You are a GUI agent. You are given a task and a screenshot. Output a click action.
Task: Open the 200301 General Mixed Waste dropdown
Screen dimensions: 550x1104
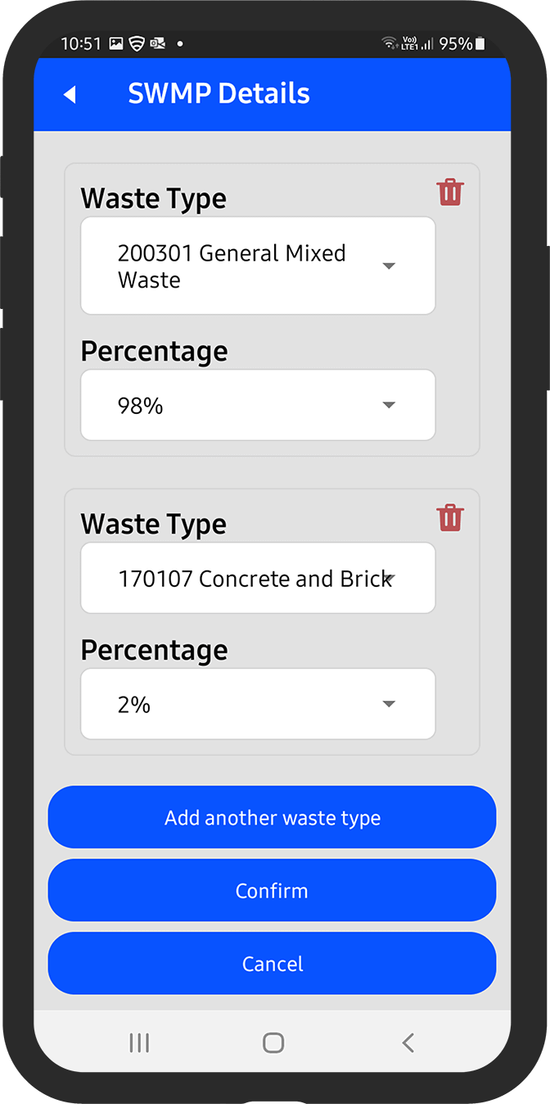pyautogui.click(x=258, y=266)
